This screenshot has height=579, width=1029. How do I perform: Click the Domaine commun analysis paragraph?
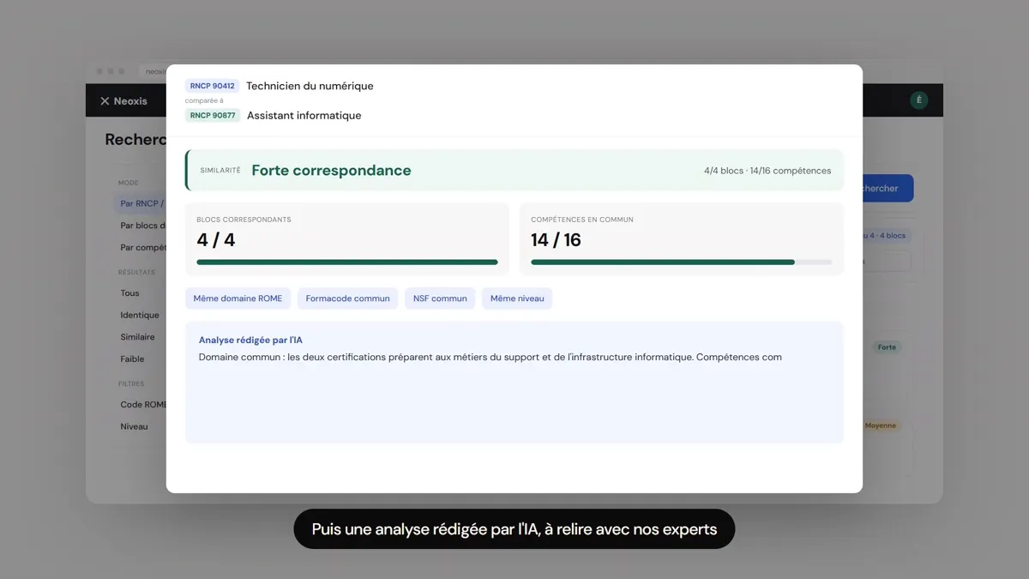click(490, 357)
